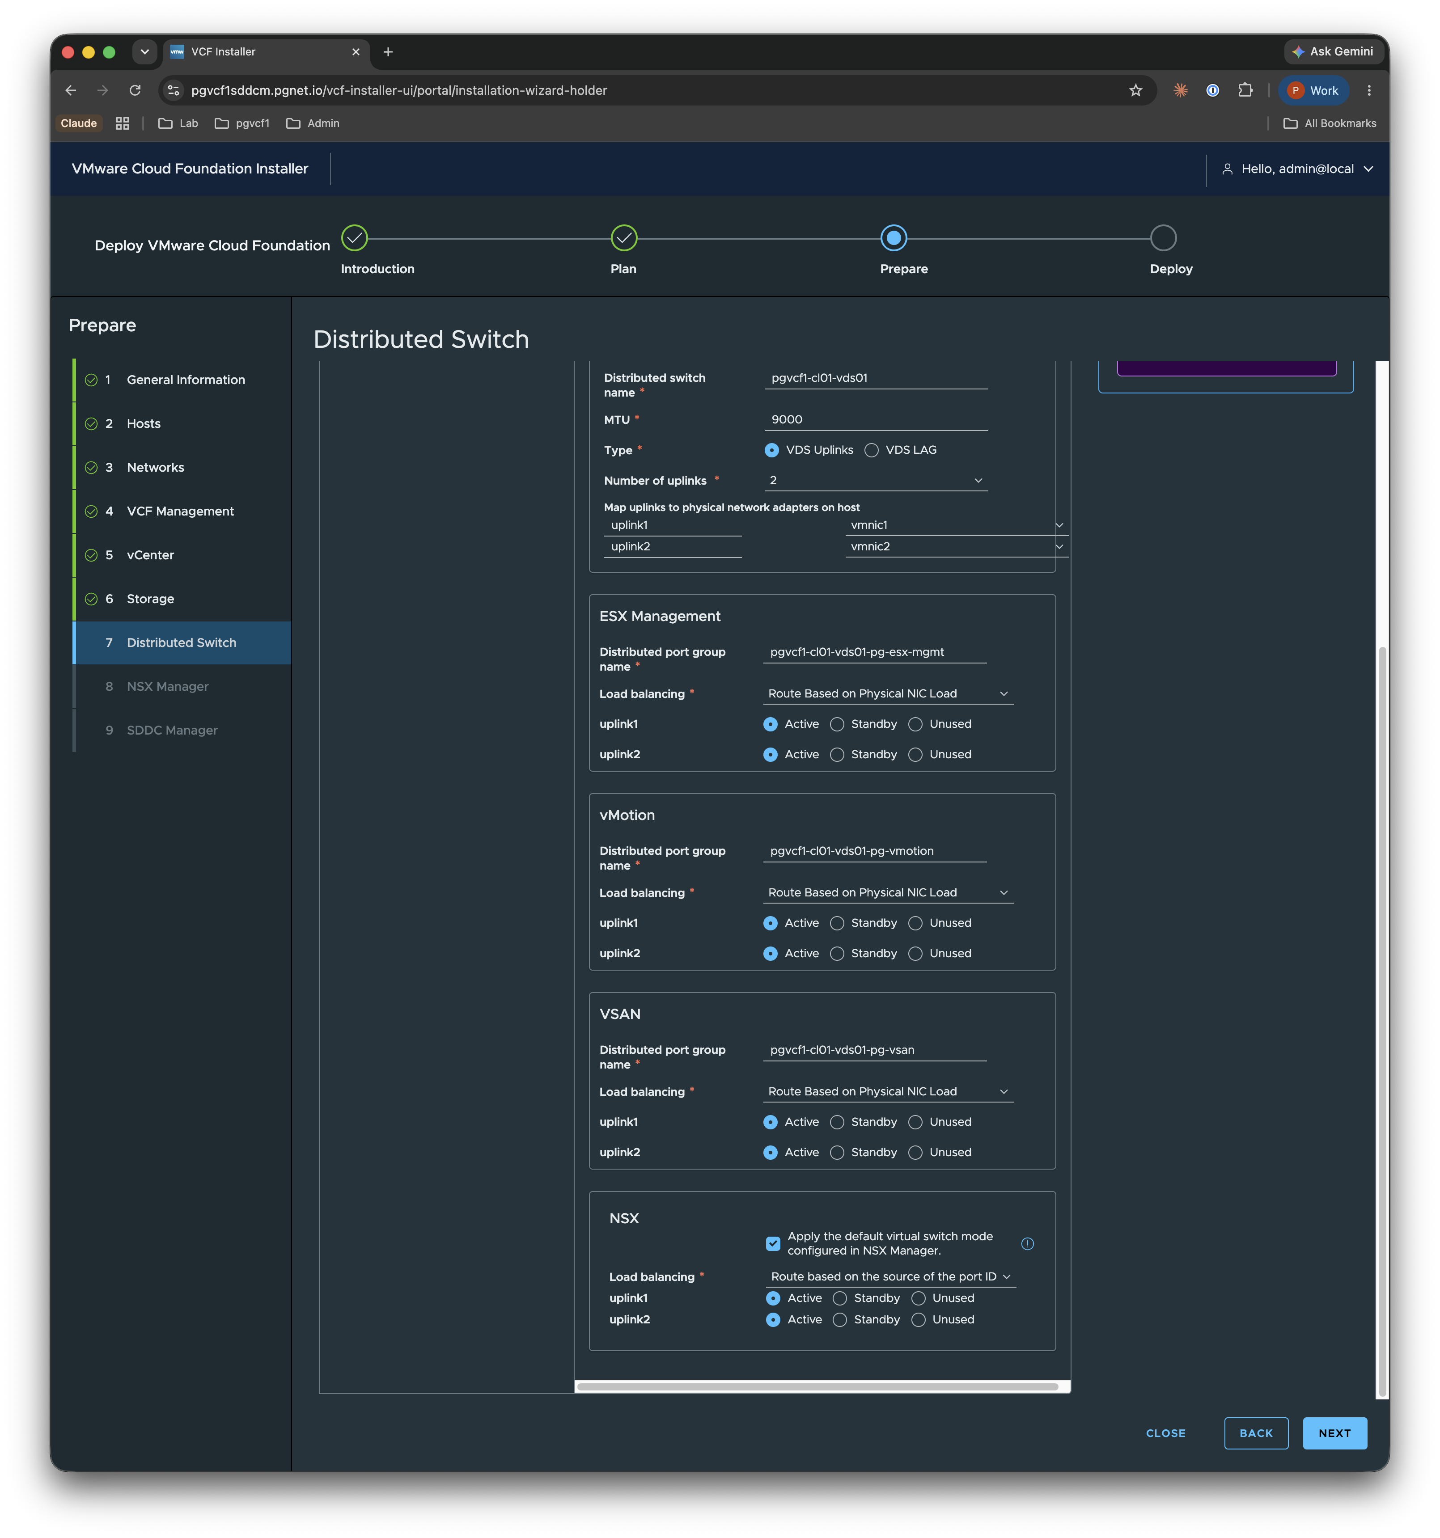Image resolution: width=1440 pixels, height=1538 pixels.
Task: Open the Admin bookmarks folder
Action: (313, 123)
